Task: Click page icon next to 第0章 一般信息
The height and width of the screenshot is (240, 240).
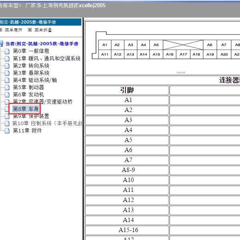Action: (7, 51)
